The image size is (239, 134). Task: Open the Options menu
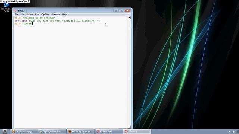(45, 15)
